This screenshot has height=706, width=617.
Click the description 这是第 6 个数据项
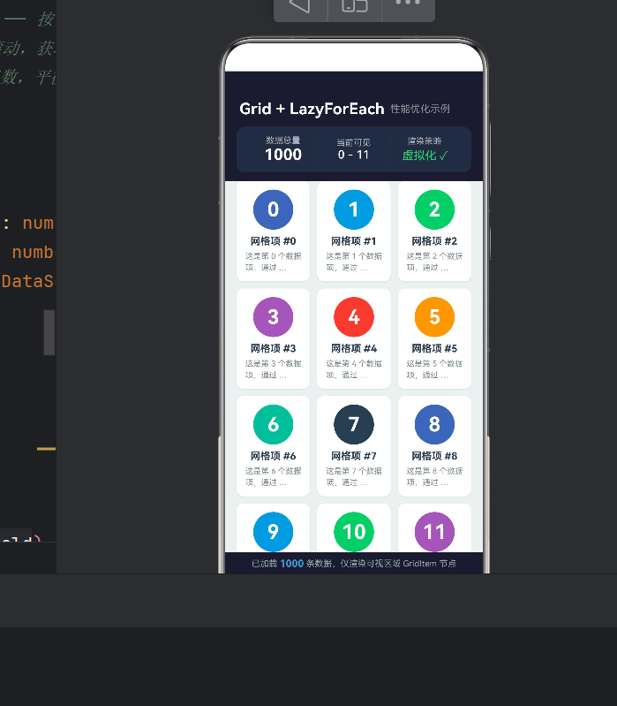[273, 476]
